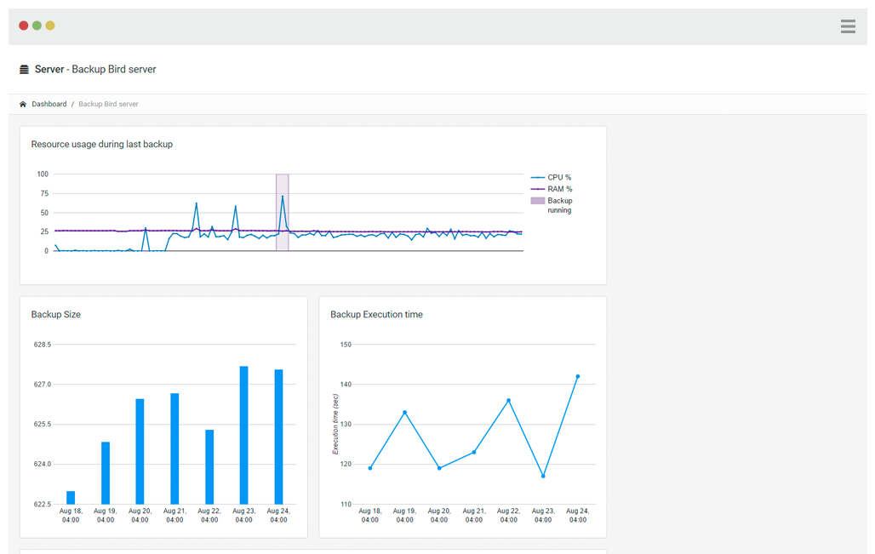The width and height of the screenshot is (875, 554).
Task: Click the green window dot
Action: coord(37,26)
